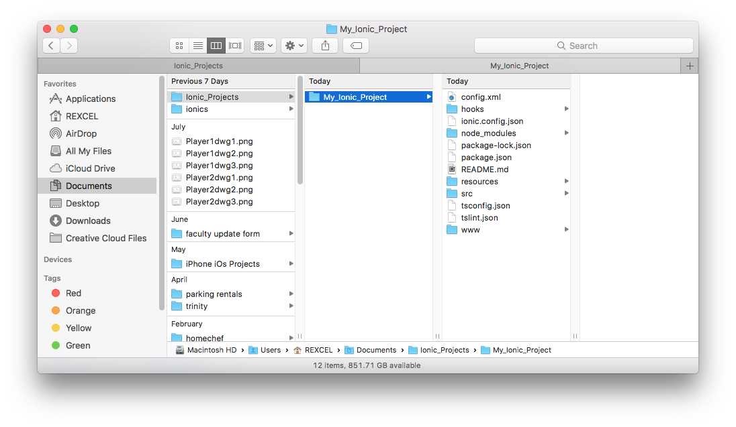Click the Share button in the toolbar
Image resolution: width=736 pixels, height=427 pixels.
pos(324,45)
